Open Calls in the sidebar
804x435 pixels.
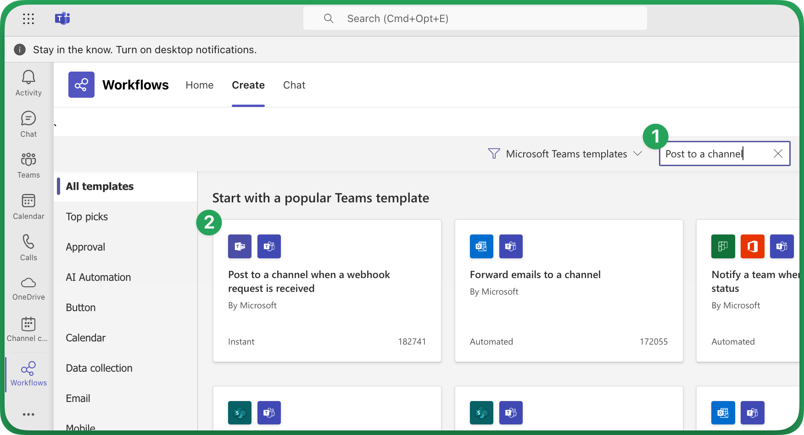pyautogui.click(x=28, y=248)
